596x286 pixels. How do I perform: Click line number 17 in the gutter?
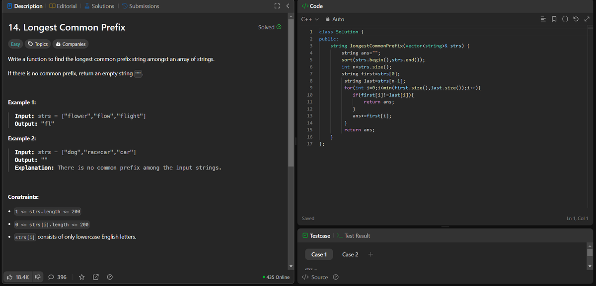pos(310,144)
